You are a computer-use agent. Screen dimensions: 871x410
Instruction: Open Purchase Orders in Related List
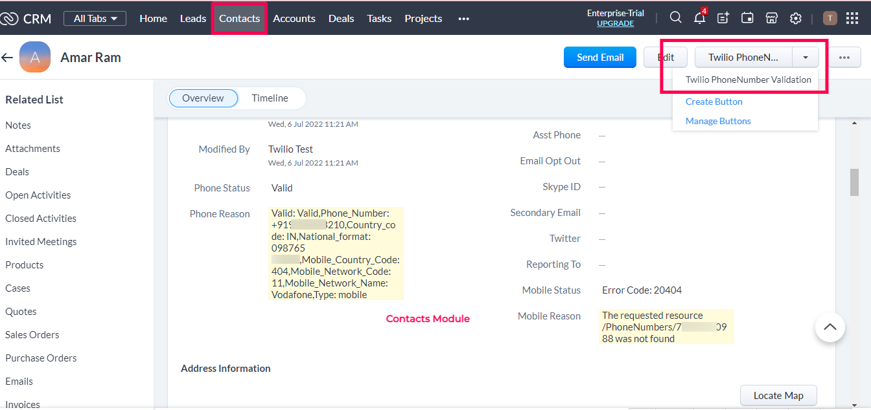[41, 358]
